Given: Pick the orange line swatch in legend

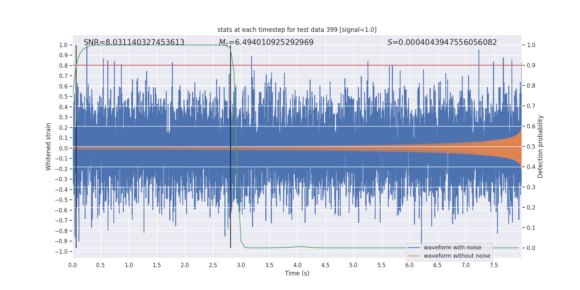Looking at the screenshot, I should coord(414,256).
